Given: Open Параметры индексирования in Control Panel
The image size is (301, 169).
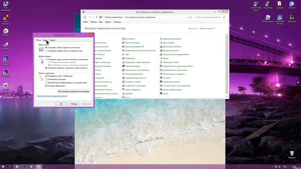Looking at the screenshot, I should (136, 62).
